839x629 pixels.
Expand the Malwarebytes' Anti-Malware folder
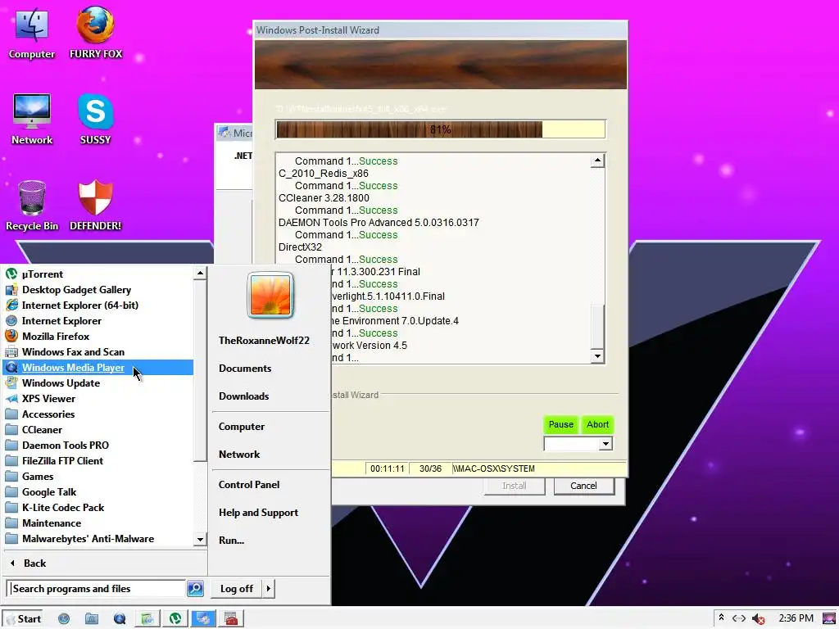pos(98,539)
